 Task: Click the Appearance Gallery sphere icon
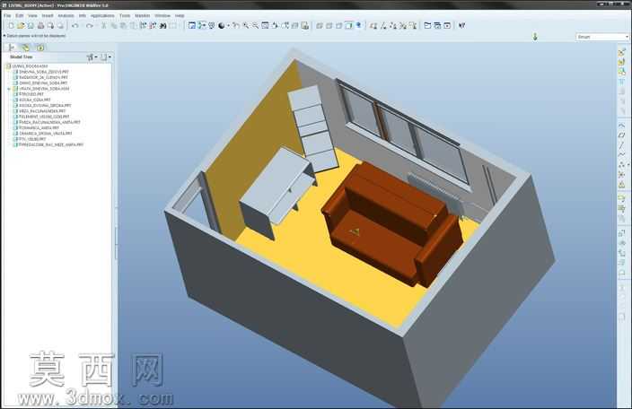coord(221,26)
